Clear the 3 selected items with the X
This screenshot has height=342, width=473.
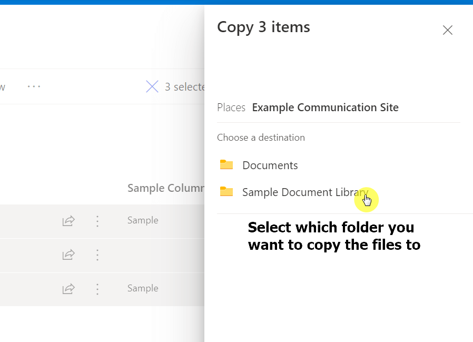pos(152,86)
